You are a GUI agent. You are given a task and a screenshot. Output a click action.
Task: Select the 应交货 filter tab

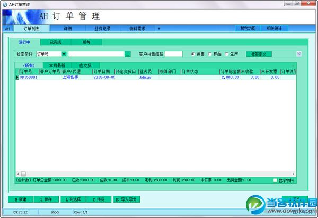click(85, 66)
